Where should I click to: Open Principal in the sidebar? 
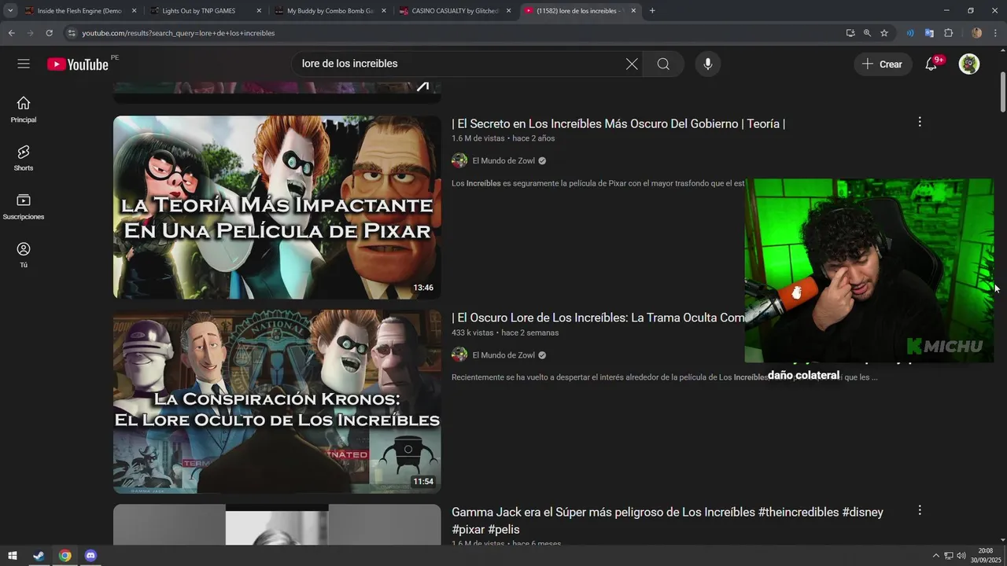[x=24, y=109]
